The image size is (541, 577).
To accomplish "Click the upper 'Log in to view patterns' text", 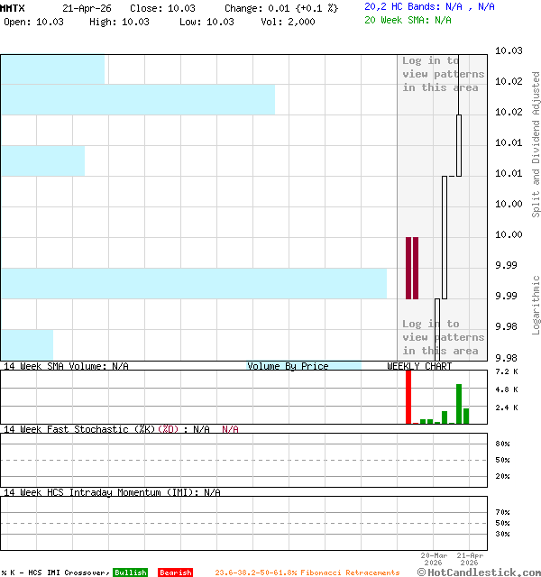I will point(442,74).
